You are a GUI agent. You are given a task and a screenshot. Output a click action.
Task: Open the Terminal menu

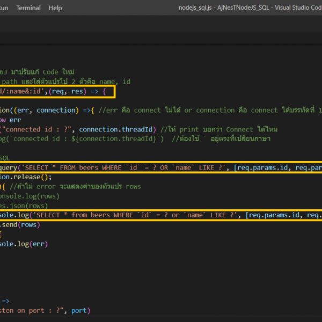pyautogui.click(x=28, y=8)
